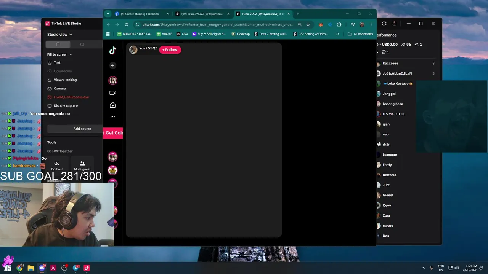The image size is (488, 274).
Task: Select the Display capture source
Action: pyautogui.click(x=66, y=106)
